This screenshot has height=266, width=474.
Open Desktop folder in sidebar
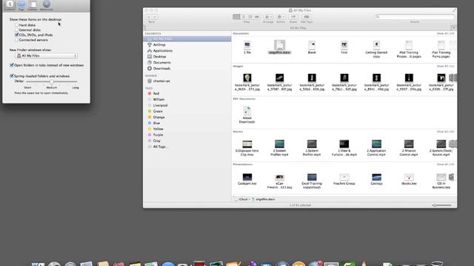pos(187,57)
